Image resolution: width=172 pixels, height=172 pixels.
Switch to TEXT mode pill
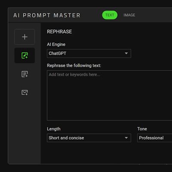point(110,15)
